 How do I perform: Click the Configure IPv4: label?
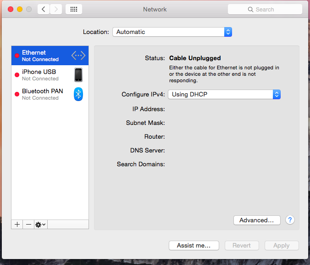[143, 95]
